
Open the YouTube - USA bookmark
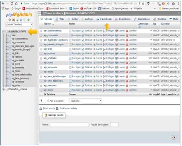tap(89, 8)
